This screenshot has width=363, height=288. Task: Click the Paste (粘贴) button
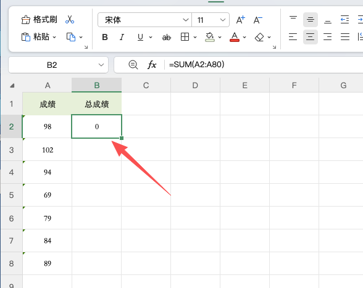35,37
